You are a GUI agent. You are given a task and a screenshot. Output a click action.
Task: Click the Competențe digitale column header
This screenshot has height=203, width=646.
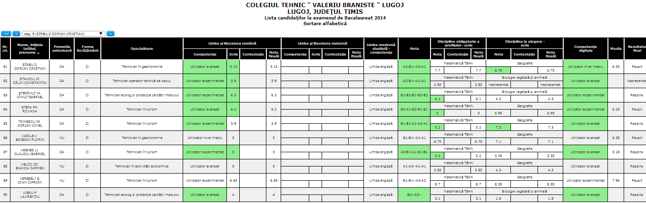586,49
